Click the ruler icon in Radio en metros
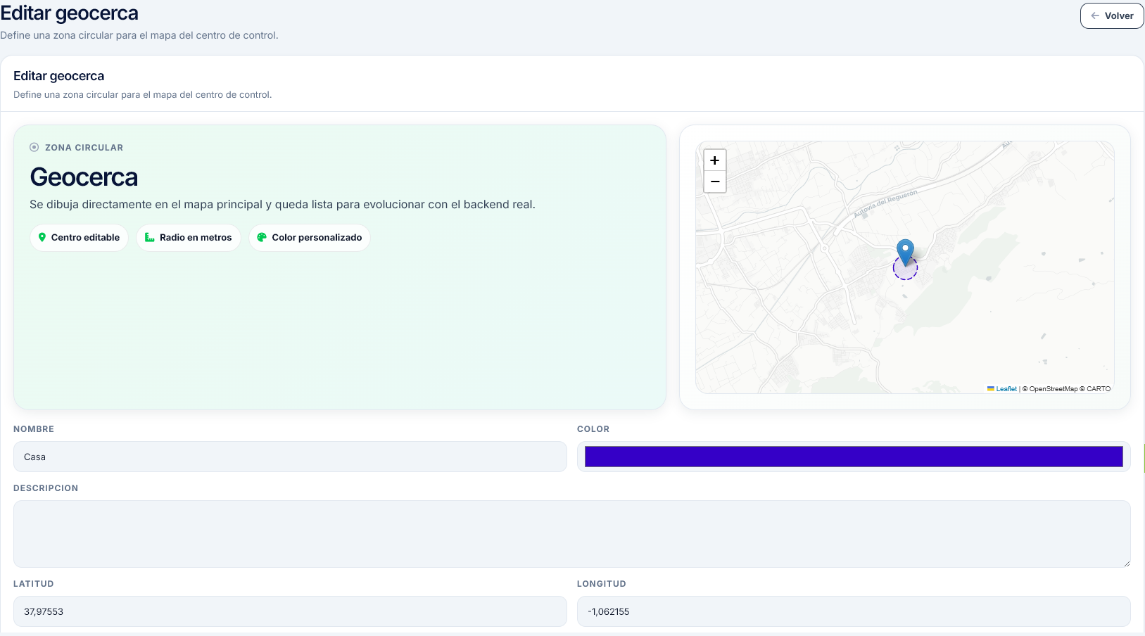Screen dimensions: 1145x636 (x=149, y=238)
